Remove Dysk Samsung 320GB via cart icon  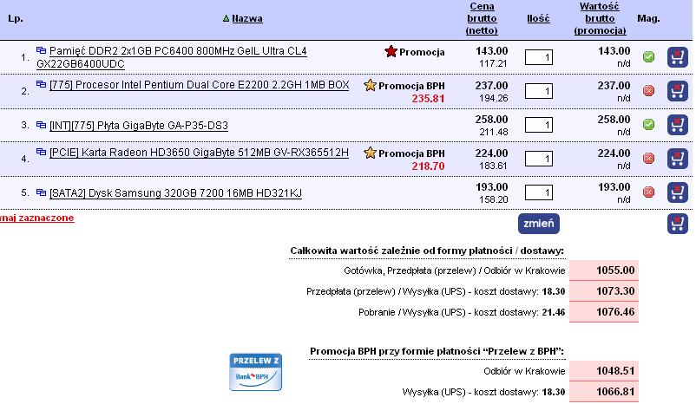(x=678, y=192)
